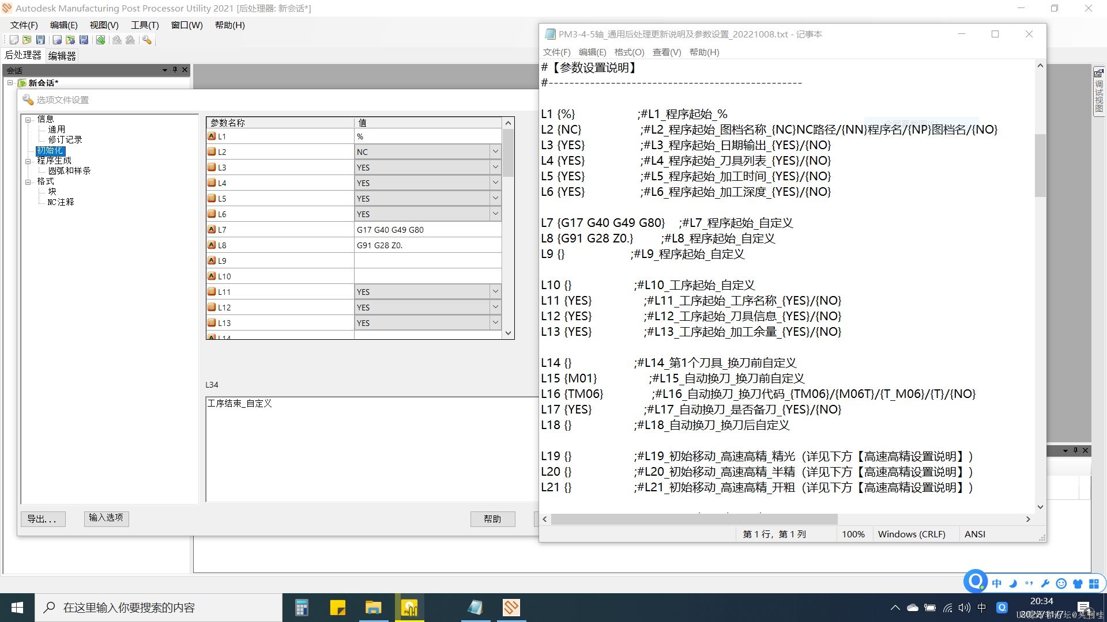Open the 文件(F) menu in Post Processor
1107x622 pixels.
pyautogui.click(x=24, y=25)
